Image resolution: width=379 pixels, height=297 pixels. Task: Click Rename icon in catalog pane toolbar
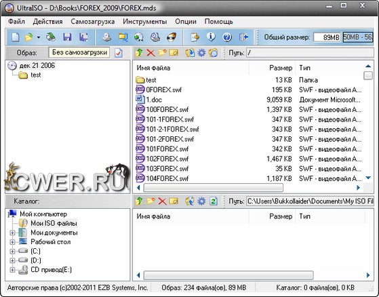(x=174, y=201)
